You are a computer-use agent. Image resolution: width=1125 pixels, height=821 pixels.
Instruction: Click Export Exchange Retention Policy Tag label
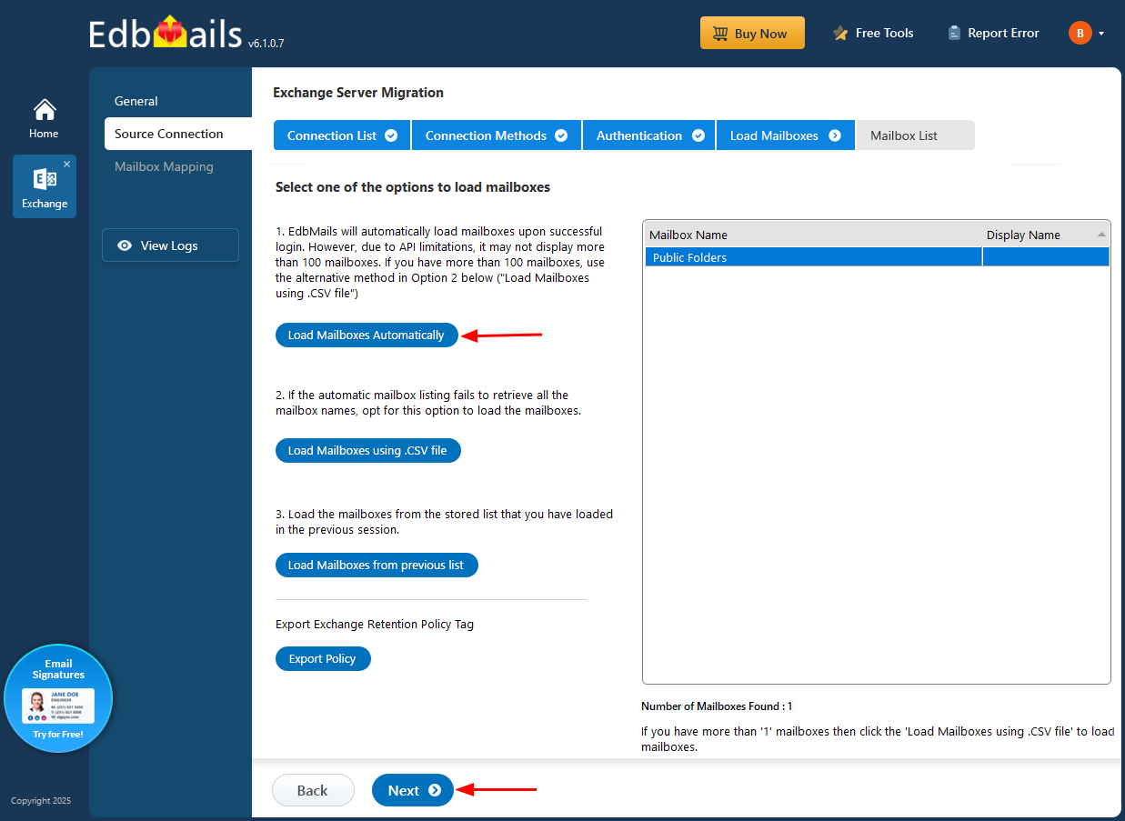375,625
